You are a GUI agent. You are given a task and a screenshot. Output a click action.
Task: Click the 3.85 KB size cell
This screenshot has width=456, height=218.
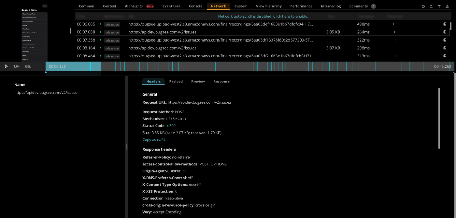333,32
